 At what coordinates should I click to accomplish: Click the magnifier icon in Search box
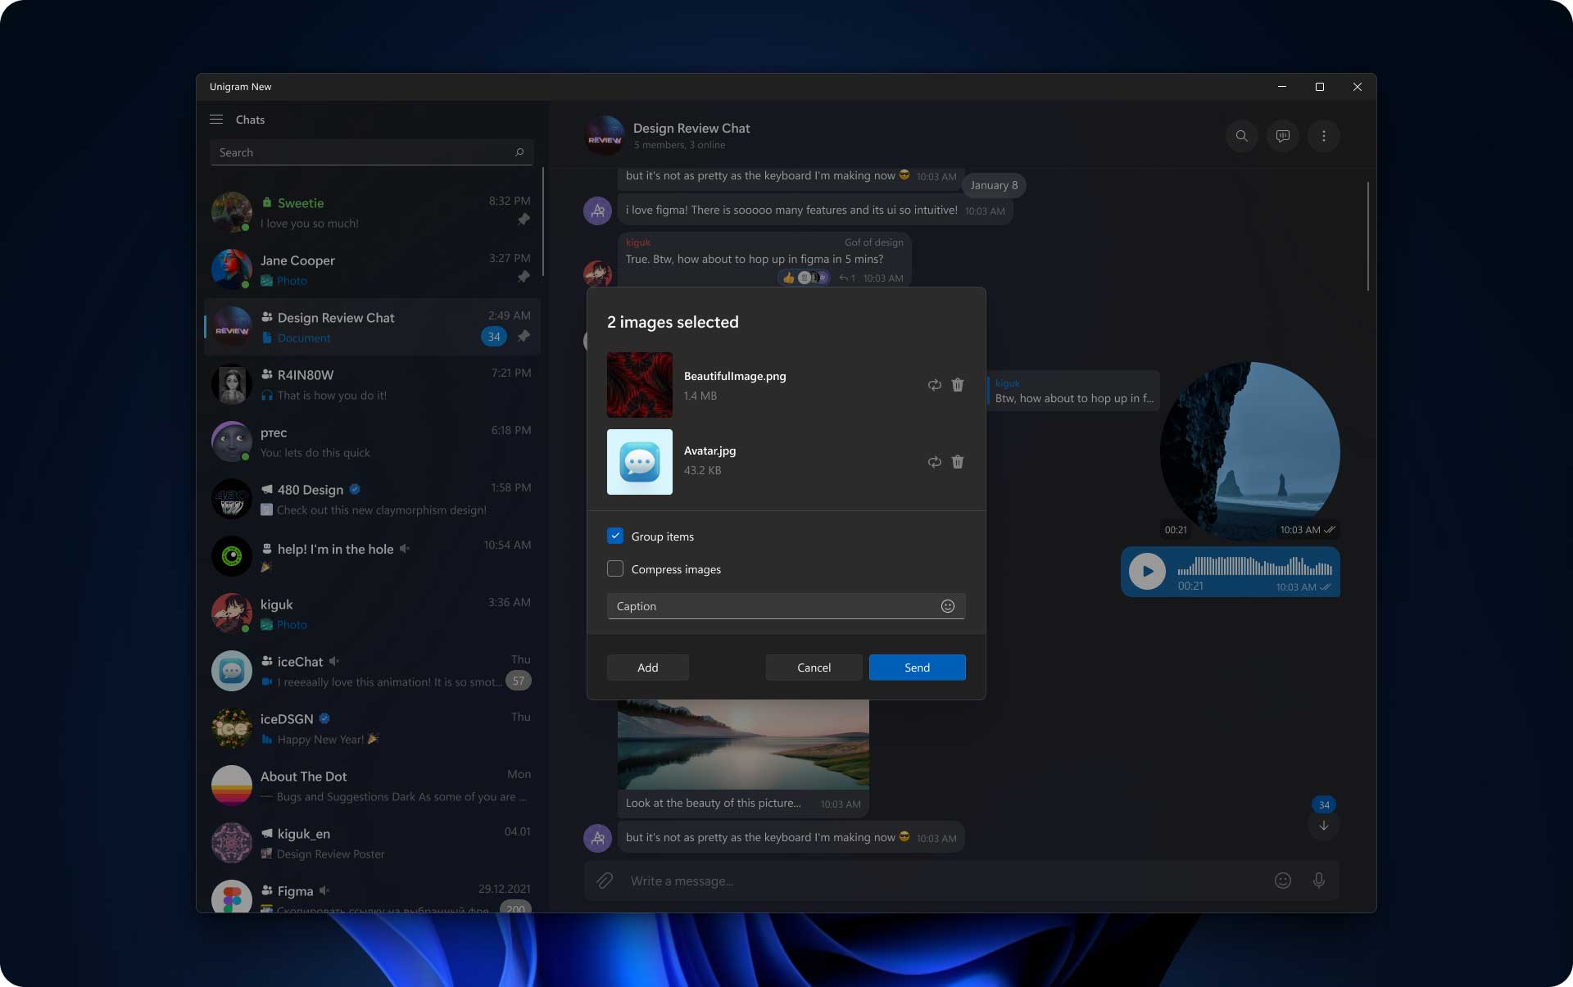pos(519,152)
